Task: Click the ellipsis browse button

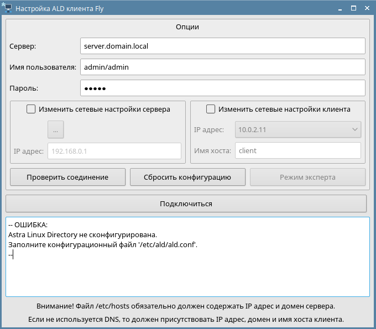Action: [55, 129]
